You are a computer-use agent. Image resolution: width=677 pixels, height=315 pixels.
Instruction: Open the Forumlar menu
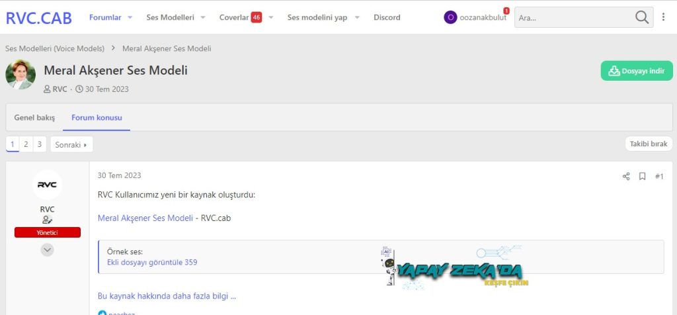click(105, 17)
